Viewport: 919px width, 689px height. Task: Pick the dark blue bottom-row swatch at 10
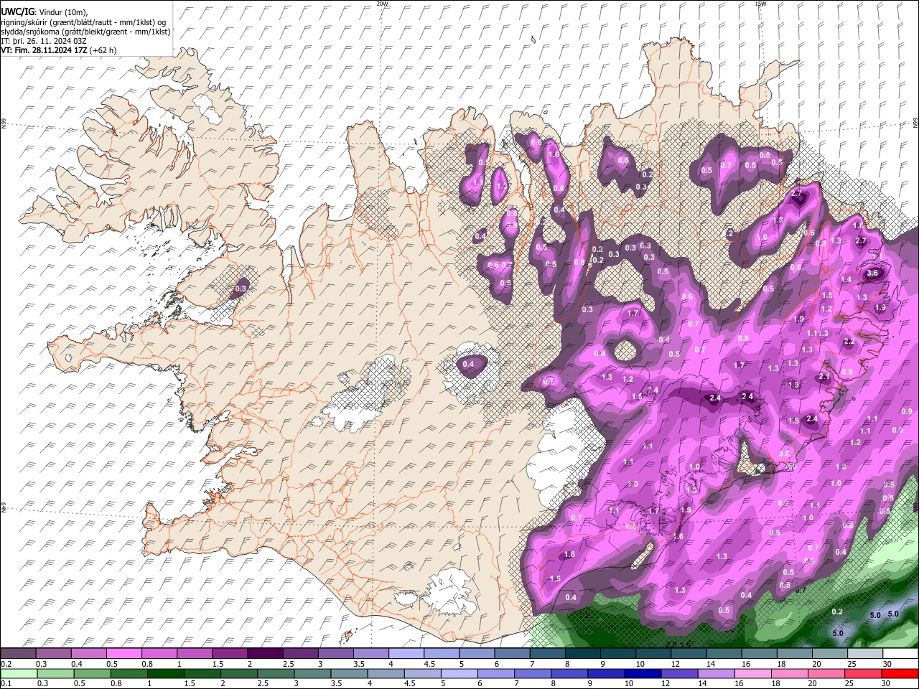[643, 673]
